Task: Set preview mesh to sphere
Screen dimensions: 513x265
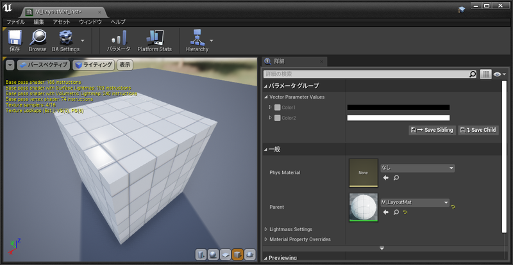Action: coord(213,254)
